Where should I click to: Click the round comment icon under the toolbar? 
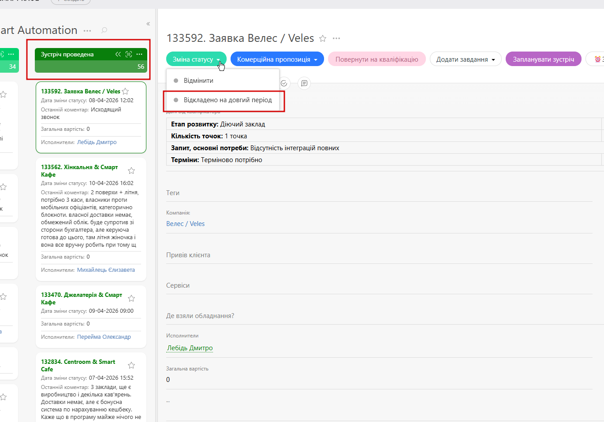[x=304, y=83]
